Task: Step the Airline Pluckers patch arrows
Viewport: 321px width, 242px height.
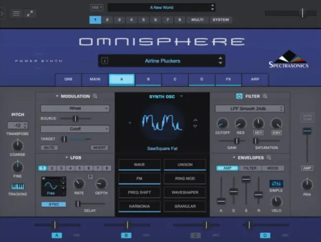Action: [x=220, y=61]
